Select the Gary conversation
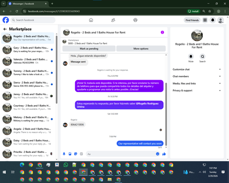Screen dimensions: 229x183 point(27,49)
